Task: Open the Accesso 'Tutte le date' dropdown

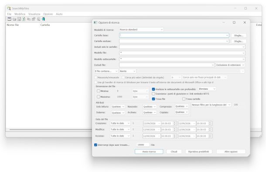Action: tap(120, 136)
